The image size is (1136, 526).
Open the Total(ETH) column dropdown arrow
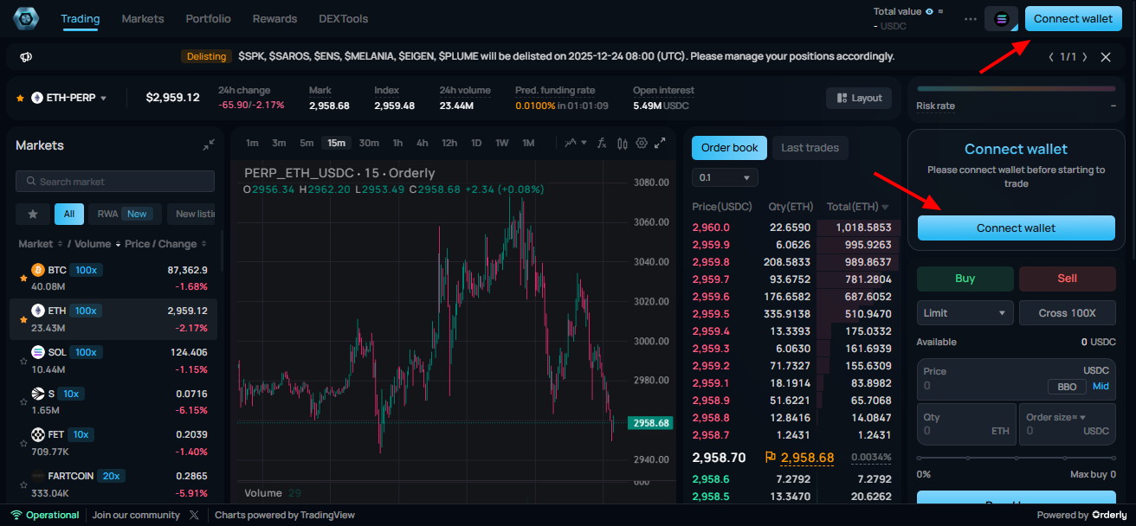pos(885,207)
